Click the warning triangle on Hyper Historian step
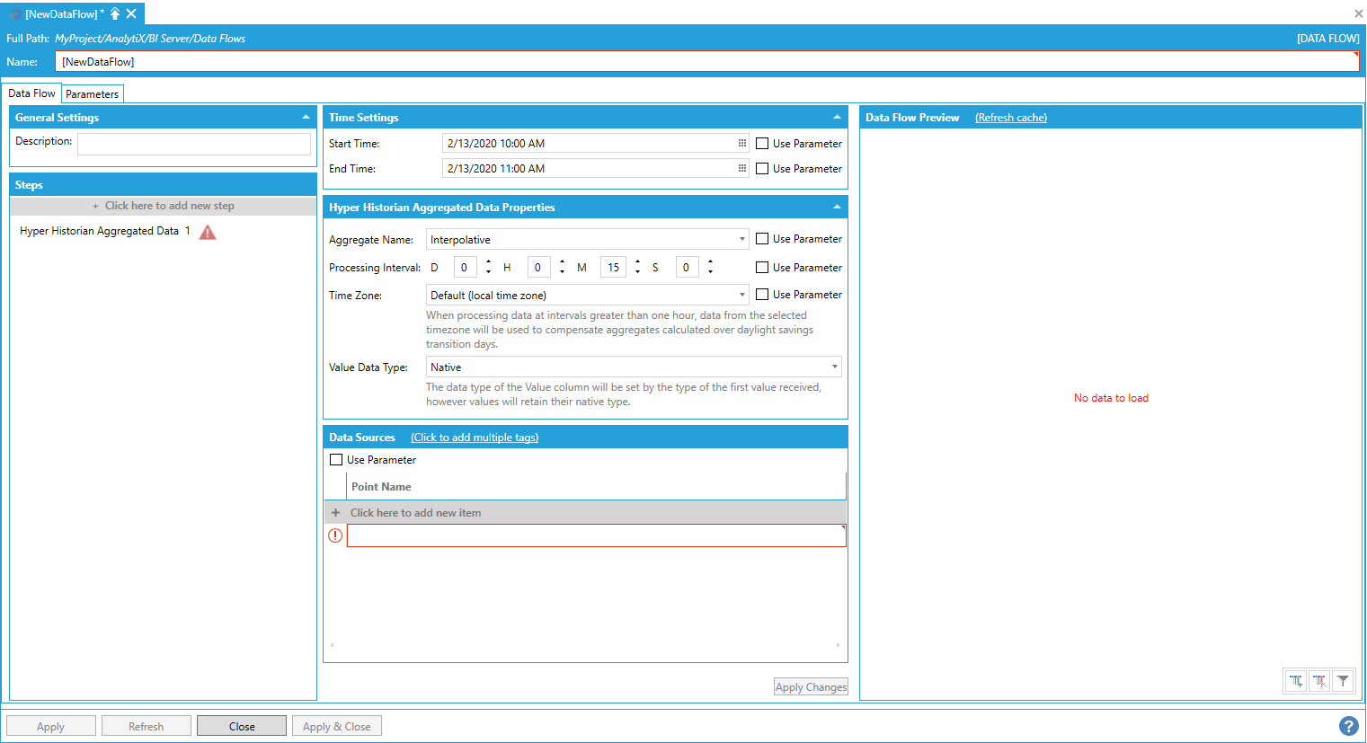Screen dimensions: 1367x743 coord(208,232)
